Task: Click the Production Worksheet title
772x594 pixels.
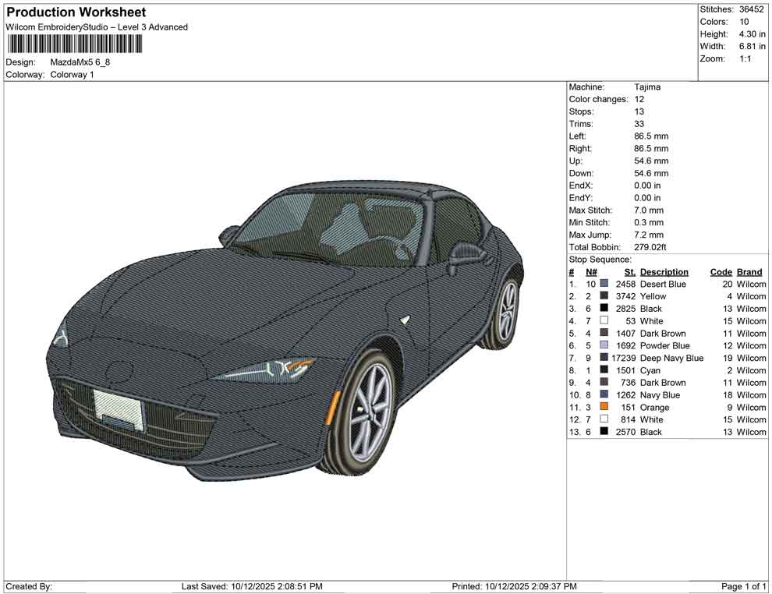Action: 76,12
